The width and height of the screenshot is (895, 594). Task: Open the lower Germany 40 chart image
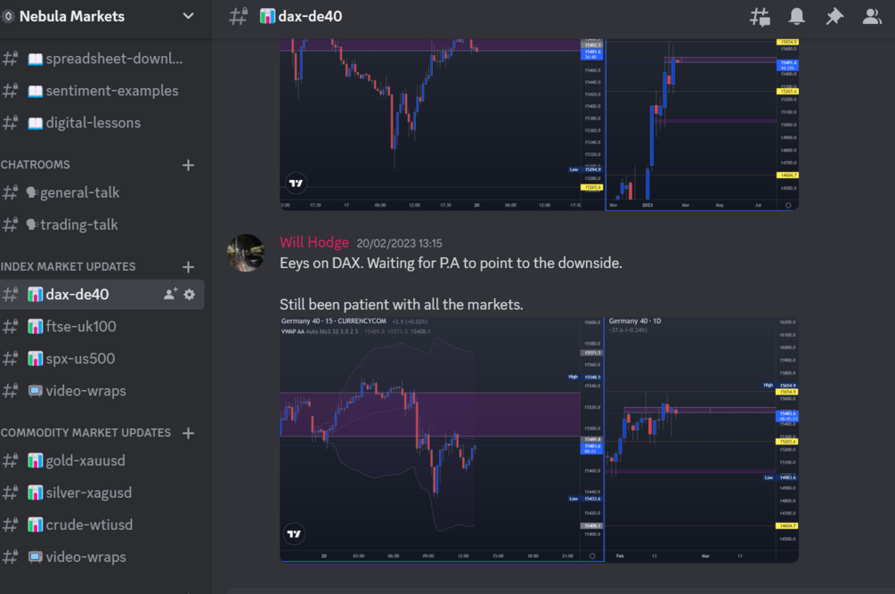point(539,439)
